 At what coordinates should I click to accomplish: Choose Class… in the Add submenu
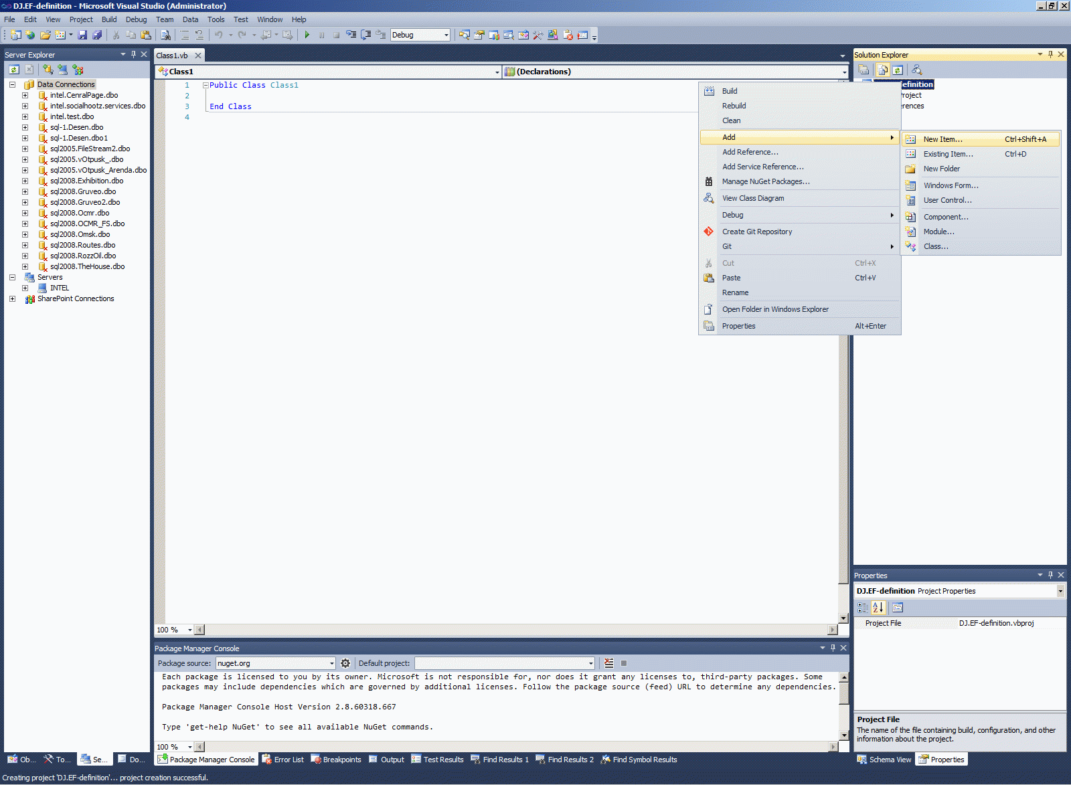(x=981, y=246)
